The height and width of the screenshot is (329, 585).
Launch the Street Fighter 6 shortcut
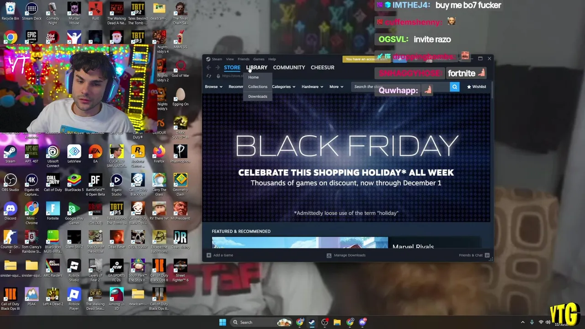pyautogui.click(x=180, y=271)
